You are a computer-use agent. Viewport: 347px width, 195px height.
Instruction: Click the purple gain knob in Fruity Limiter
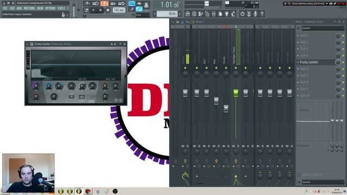[36, 86]
